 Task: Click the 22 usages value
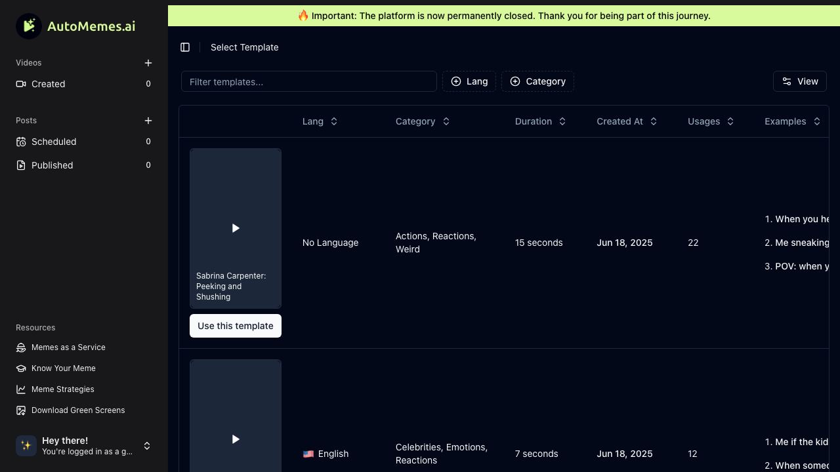pos(693,243)
